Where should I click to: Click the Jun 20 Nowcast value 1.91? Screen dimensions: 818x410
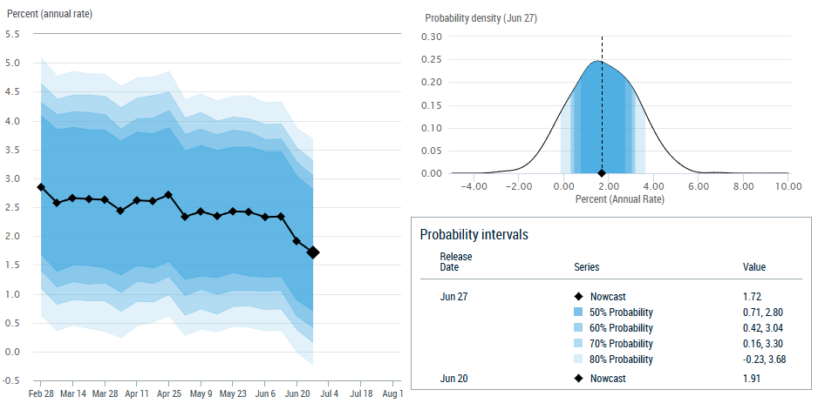coord(752,379)
